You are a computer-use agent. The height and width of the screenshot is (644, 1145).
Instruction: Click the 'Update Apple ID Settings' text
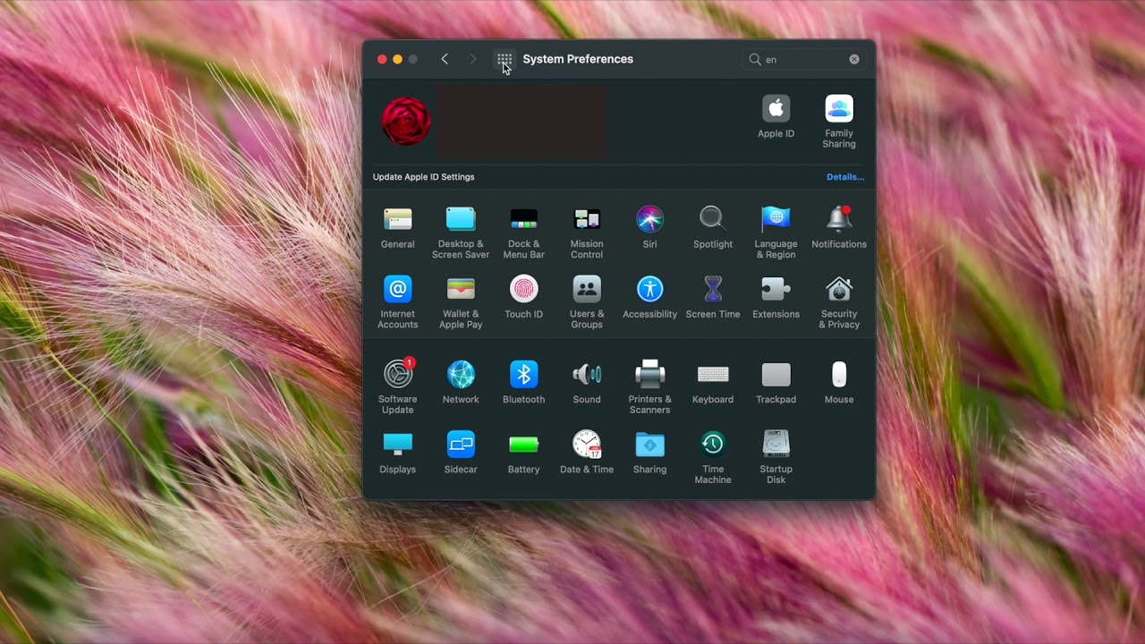[424, 177]
